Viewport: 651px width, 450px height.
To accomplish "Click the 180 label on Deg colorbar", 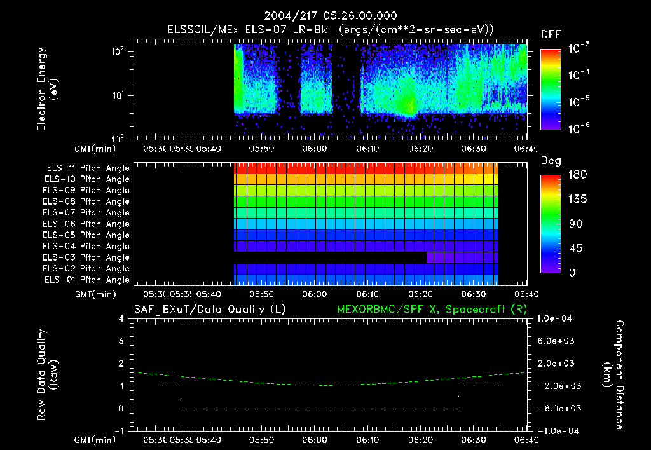I will click(x=577, y=175).
